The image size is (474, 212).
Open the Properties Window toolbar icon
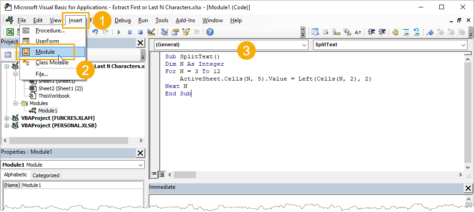(x=175, y=32)
